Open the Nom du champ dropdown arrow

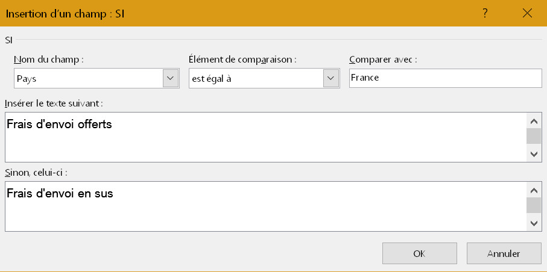(x=171, y=78)
